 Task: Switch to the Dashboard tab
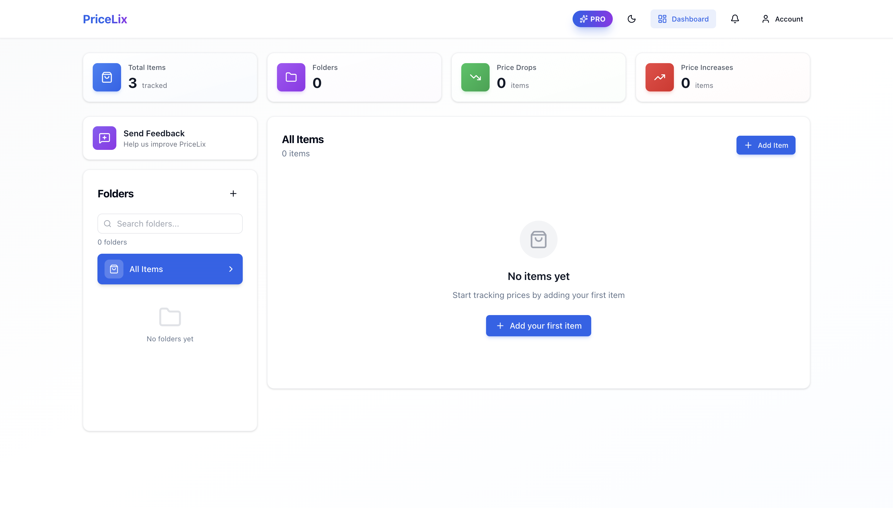click(x=683, y=19)
